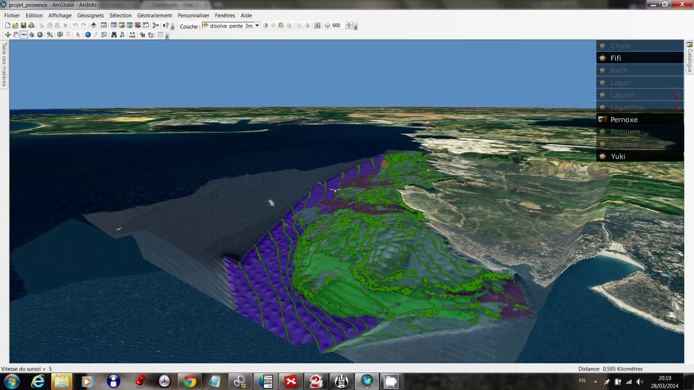Select the Fly tool bird icon

24,35
